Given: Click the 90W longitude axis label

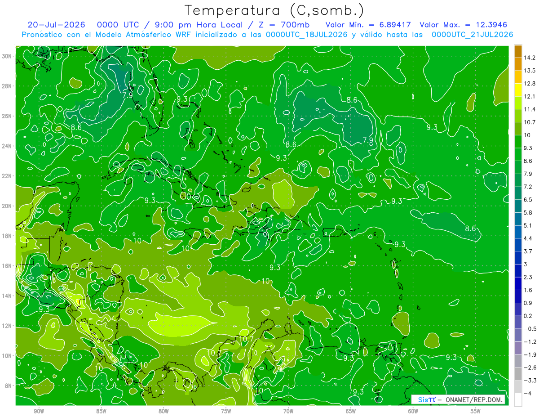Looking at the screenshot, I should click(39, 411).
